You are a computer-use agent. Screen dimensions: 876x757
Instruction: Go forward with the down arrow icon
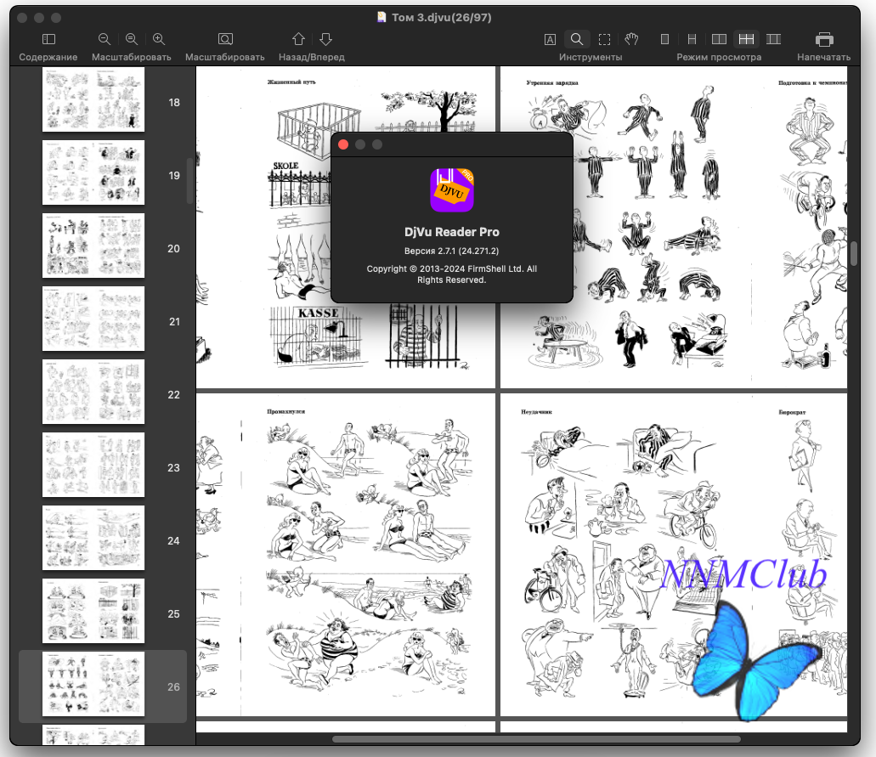point(325,39)
